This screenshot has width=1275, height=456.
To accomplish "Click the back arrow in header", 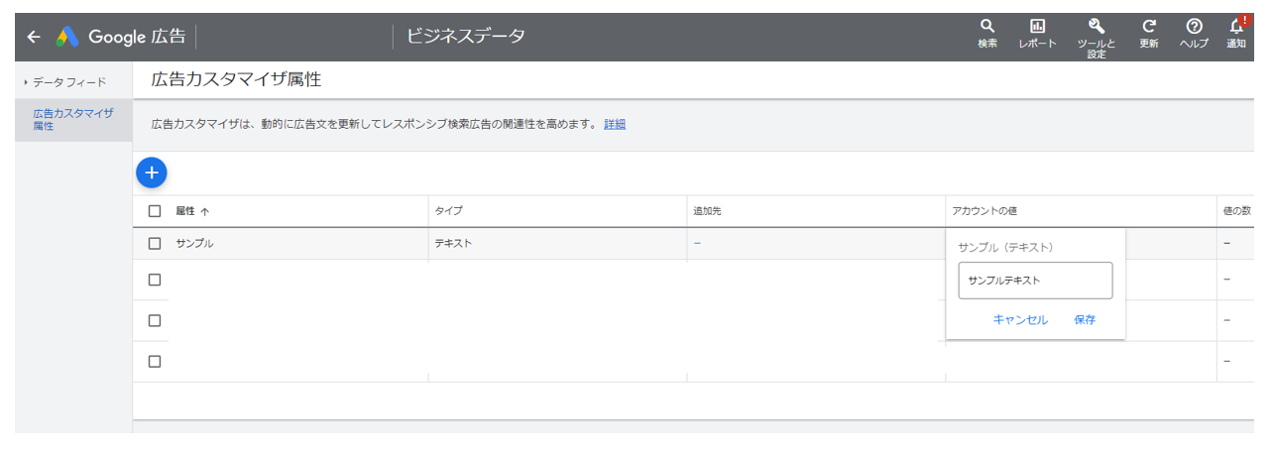I will click(34, 37).
